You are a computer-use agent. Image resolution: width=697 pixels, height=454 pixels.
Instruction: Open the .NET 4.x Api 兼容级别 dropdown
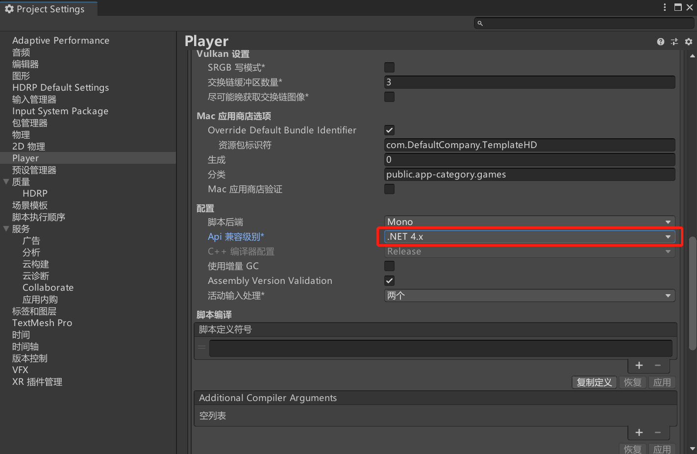[529, 236]
